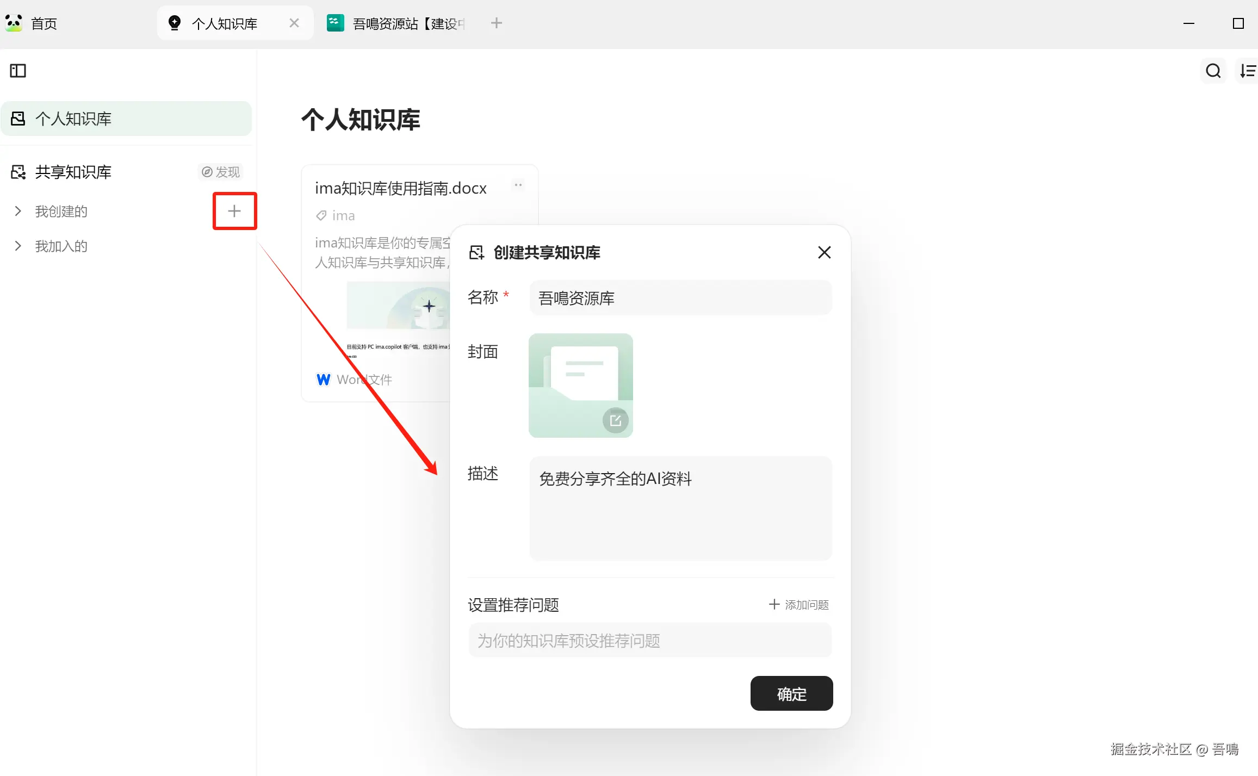Image resolution: width=1258 pixels, height=776 pixels.
Task: Click the new tab plus icon
Action: point(496,23)
